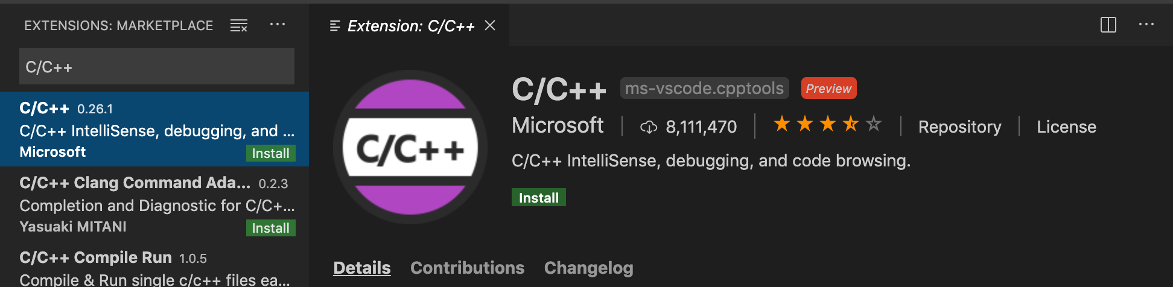This screenshot has width=1173, height=287.
Task: Open Extensions sidebar more actions menu
Action: tap(278, 25)
